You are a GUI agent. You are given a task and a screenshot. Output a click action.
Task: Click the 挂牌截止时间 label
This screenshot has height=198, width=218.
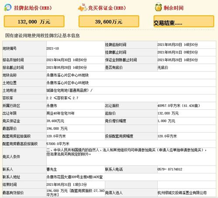pos(116,52)
